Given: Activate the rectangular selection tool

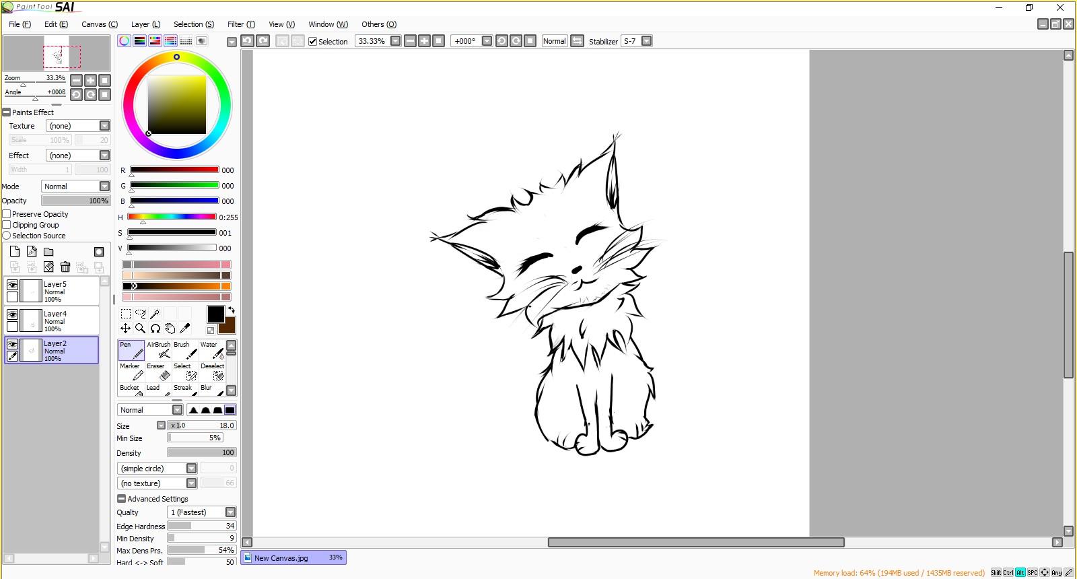Looking at the screenshot, I should pos(126,314).
